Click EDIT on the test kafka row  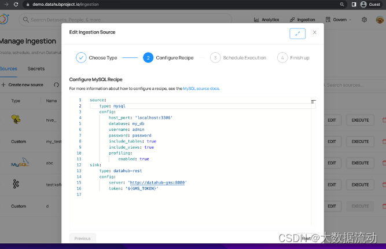click(x=332, y=185)
